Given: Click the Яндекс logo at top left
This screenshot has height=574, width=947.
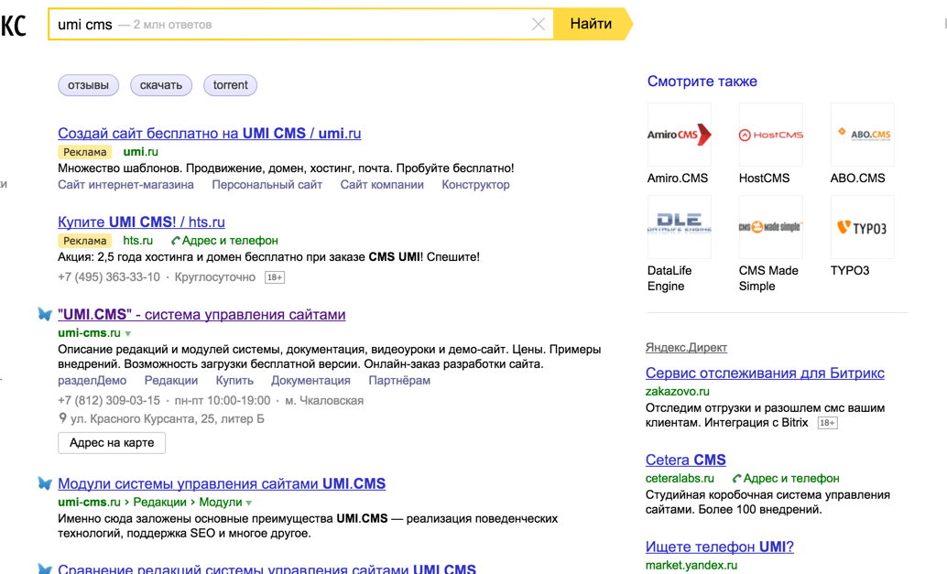Looking at the screenshot, I should pos(14,26).
